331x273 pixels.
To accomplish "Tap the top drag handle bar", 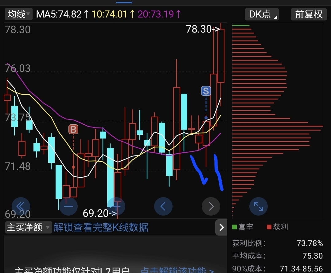I will coord(124,2).
